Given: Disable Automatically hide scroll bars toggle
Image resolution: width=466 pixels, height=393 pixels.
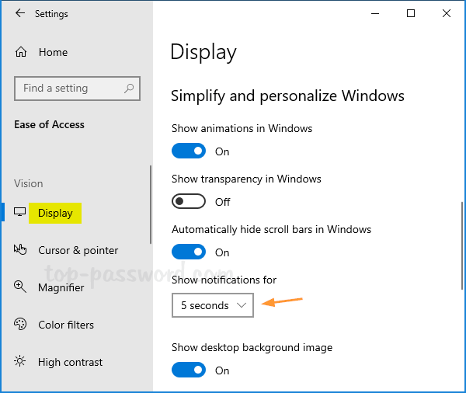Looking at the screenshot, I should point(189,252).
